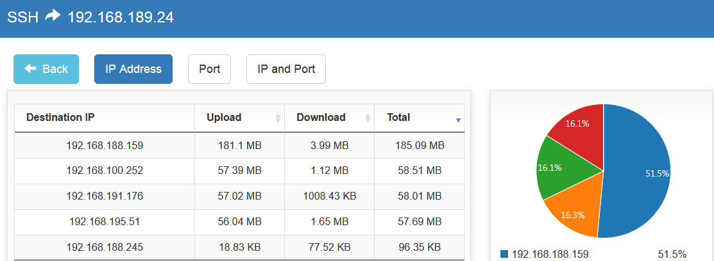This screenshot has height=261, width=714.
Task: Click the row for 192.168.188.159
Action: pyautogui.click(x=105, y=146)
